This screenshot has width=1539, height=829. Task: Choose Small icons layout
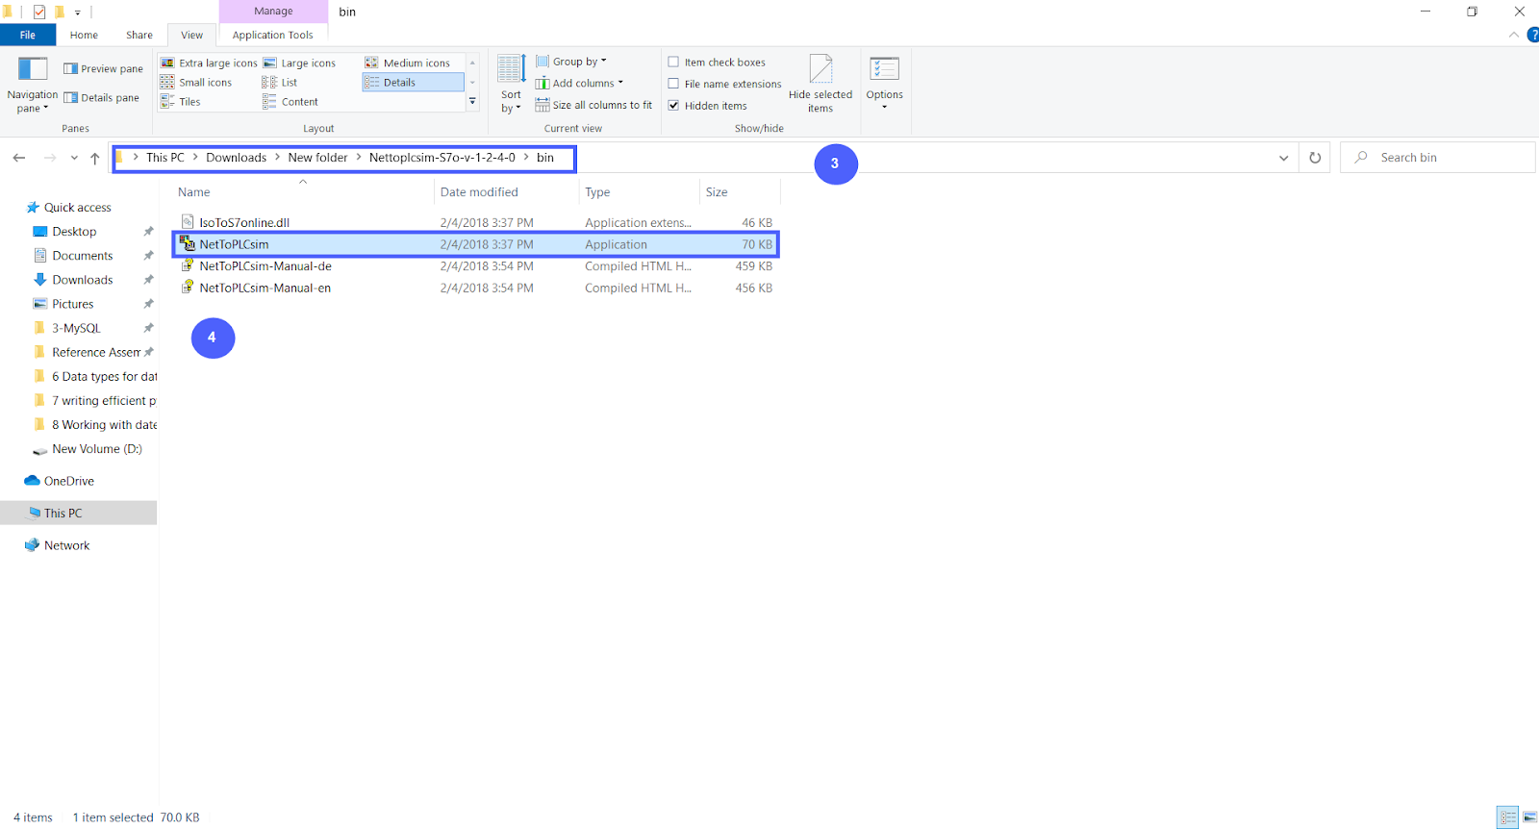[x=196, y=82]
